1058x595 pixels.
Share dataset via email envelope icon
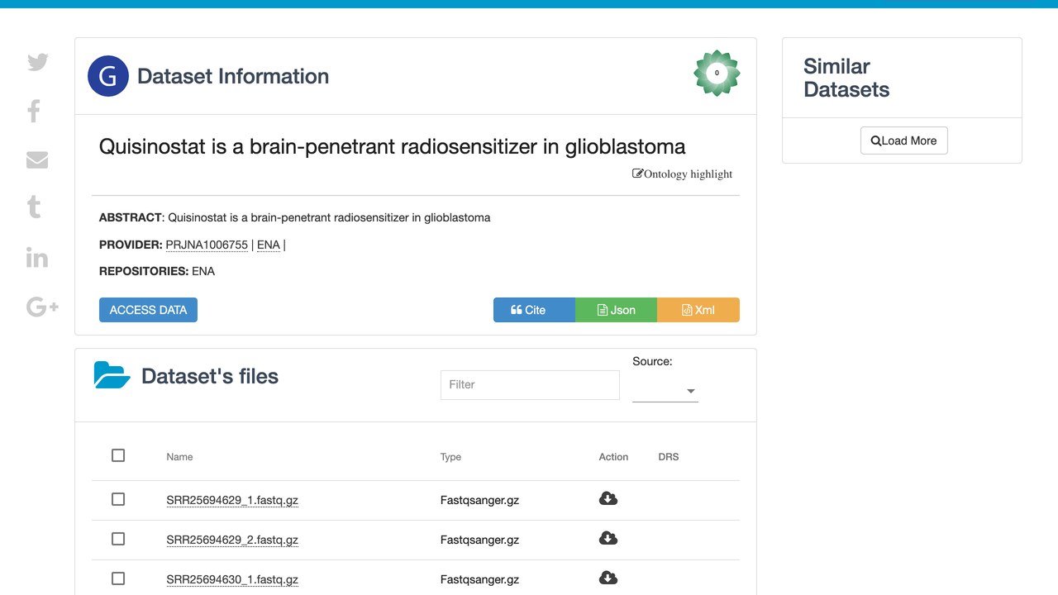click(37, 159)
